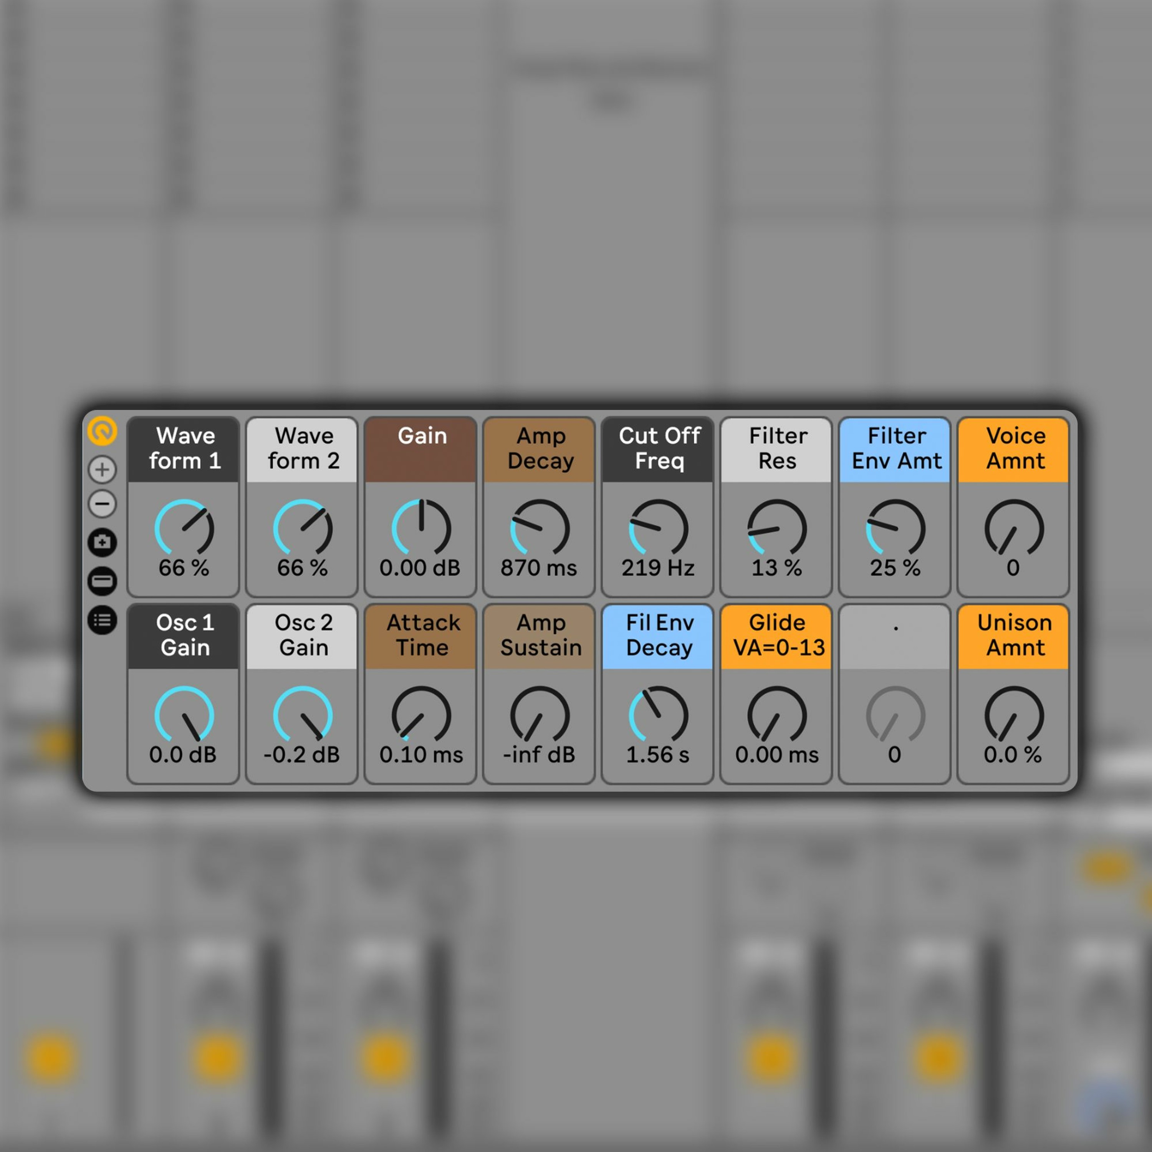This screenshot has height=1152, width=1152.
Task: Select the Amp Decay knob
Action: [540, 528]
